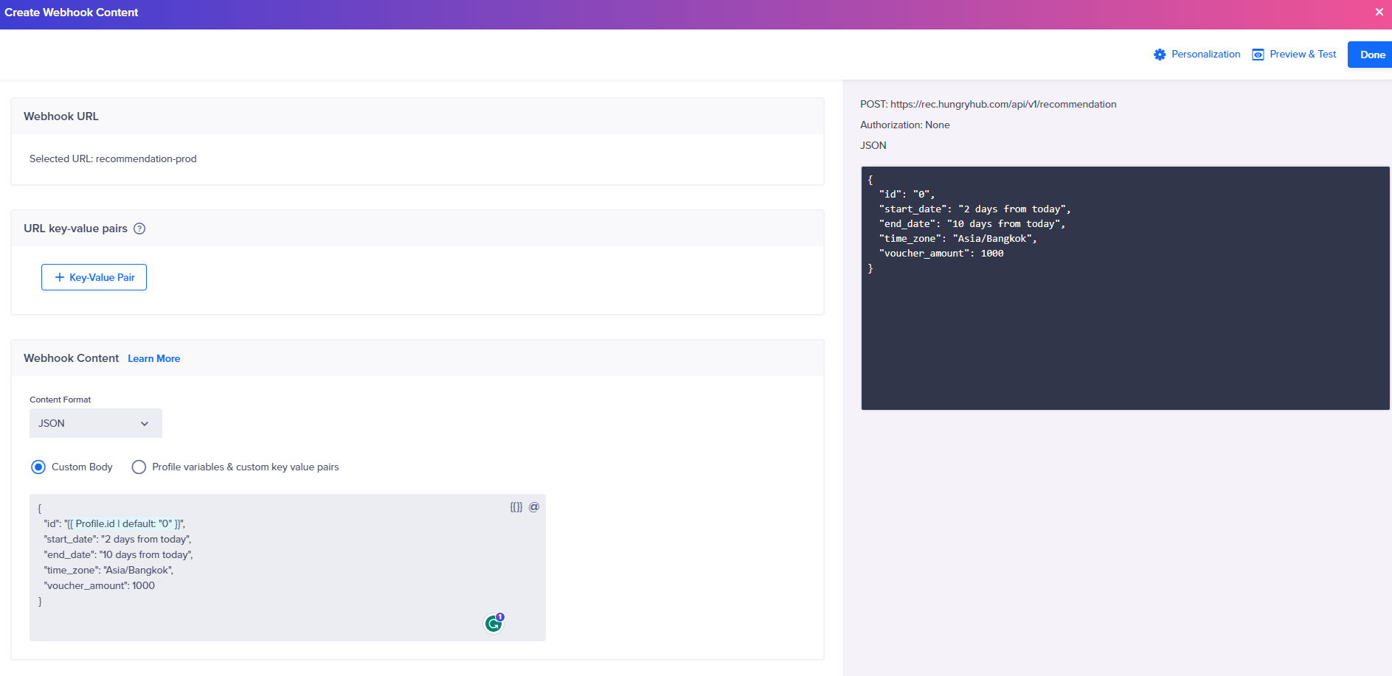The image size is (1392, 676).
Task: Click the Selected URL recommendation-prod text
Action: 113,159
